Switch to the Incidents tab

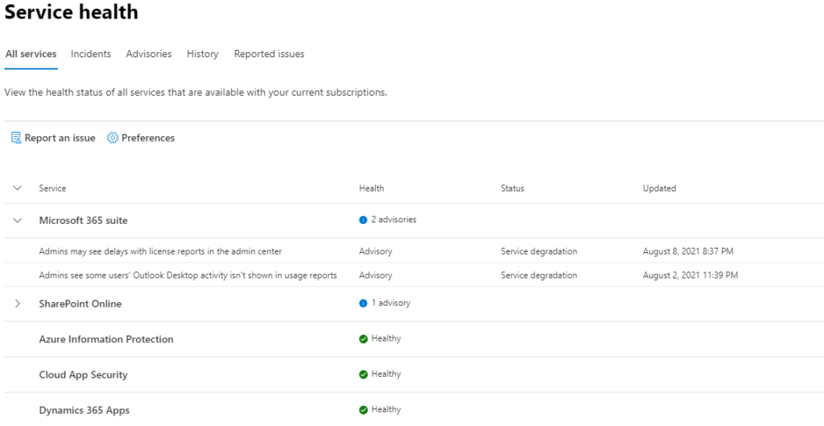[x=91, y=54]
